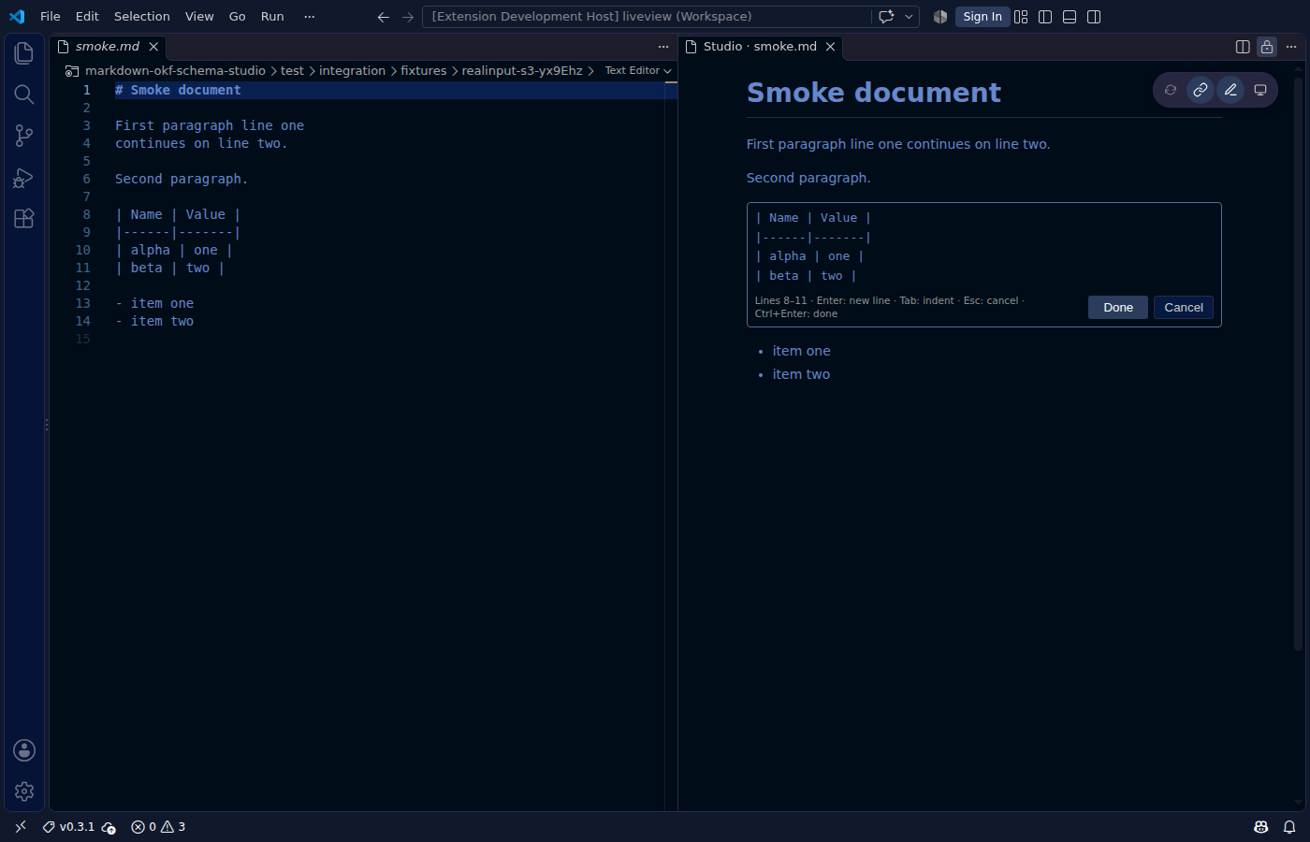Open the Explorer view in activity bar
Viewport: 1310px width, 842px height.
click(x=24, y=53)
